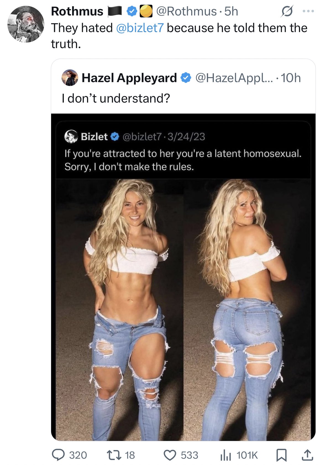Tap the 5h timestamp on Rothmus post

[x=231, y=11]
